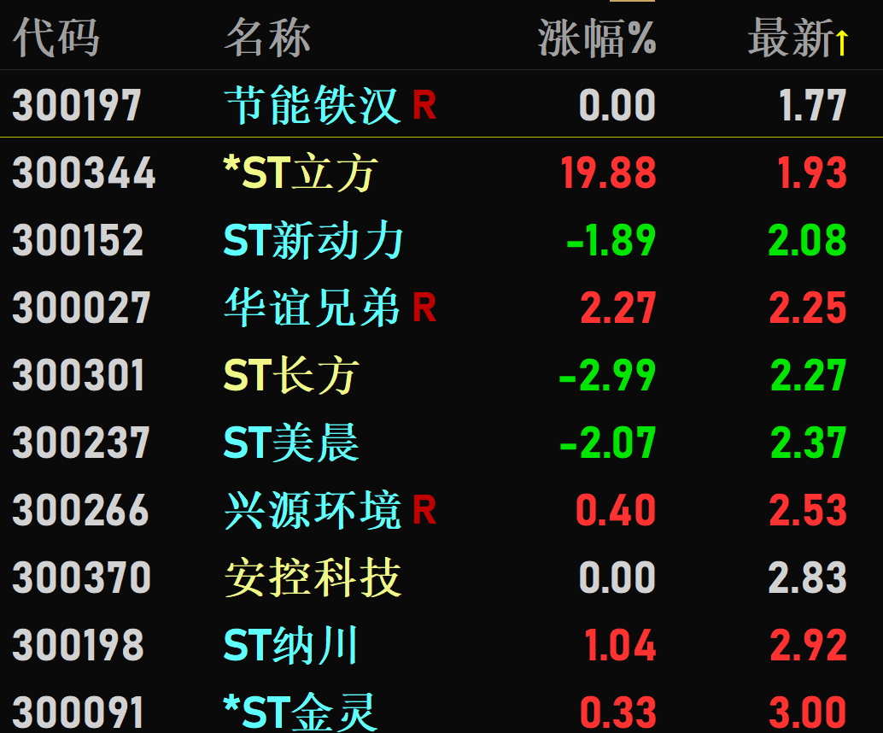This screenshot has height=733, width=883.
Task: Click change value 1.04
Action: pos(620,644)
